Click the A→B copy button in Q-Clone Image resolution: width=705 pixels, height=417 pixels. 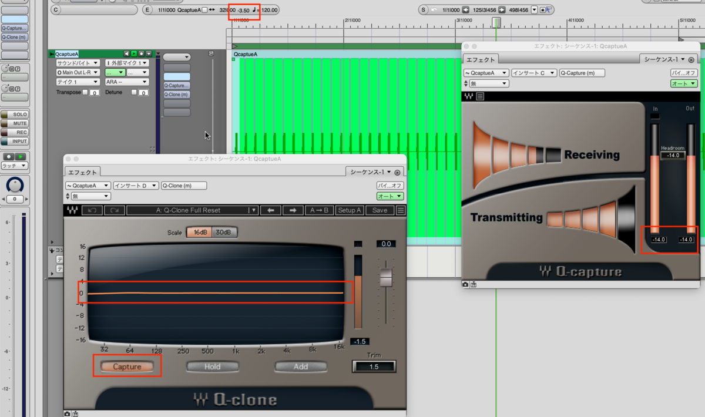[320, 210]
